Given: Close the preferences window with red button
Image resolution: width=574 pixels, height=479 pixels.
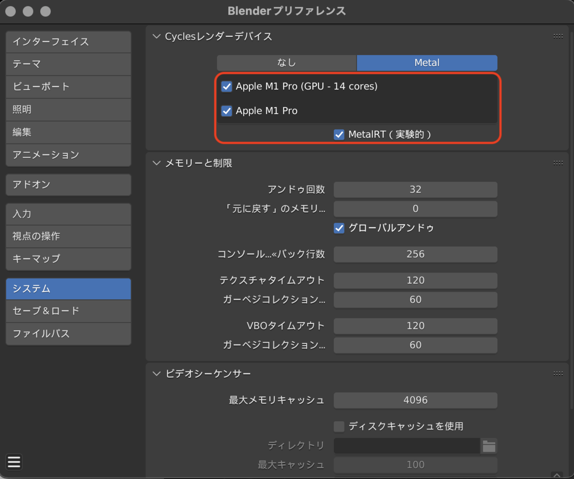Looking at the screenshot, I should coord(11,11).
